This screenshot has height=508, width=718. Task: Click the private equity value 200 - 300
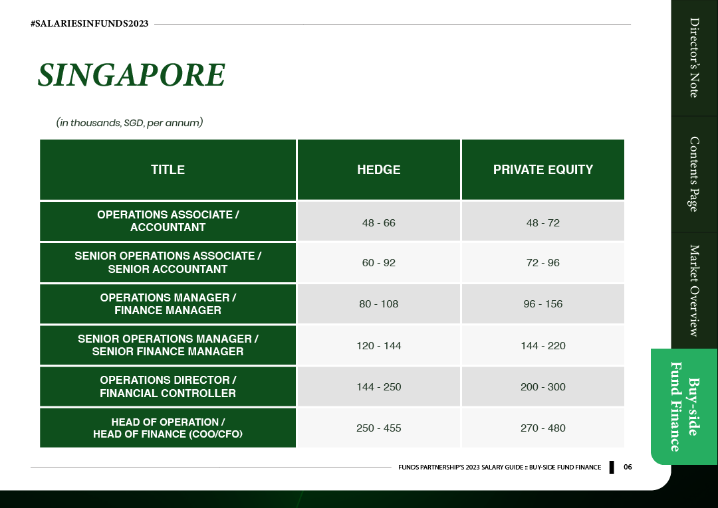pos(543,386)
